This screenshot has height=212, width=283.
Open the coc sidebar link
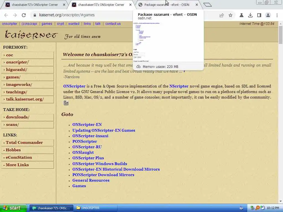pyautogui.click(x=27, y=55)
